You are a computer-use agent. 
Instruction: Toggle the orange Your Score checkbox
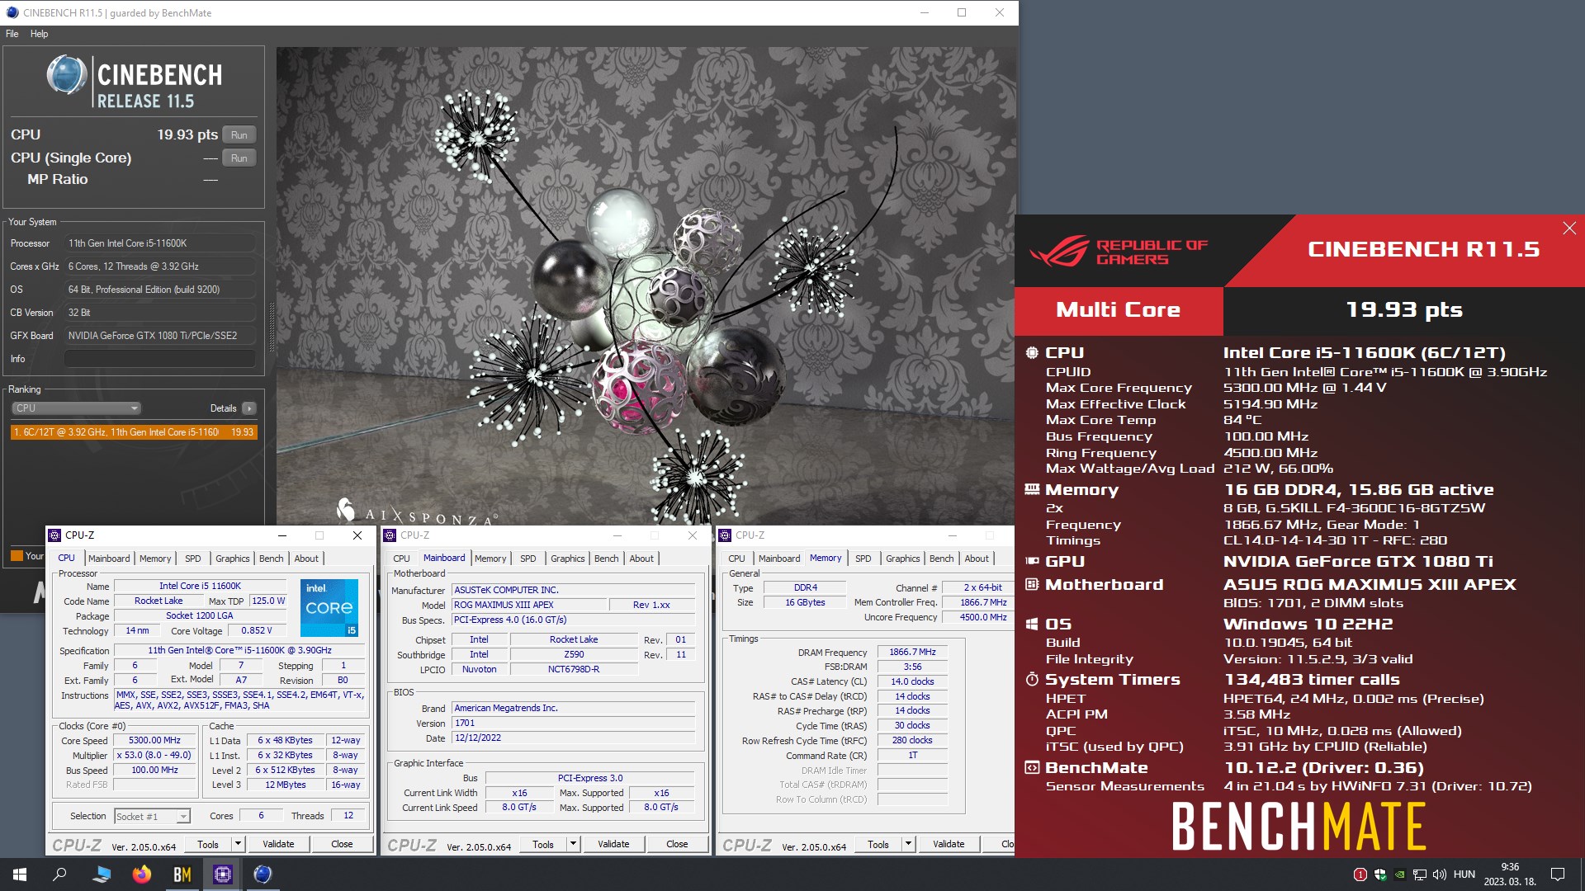17,555
